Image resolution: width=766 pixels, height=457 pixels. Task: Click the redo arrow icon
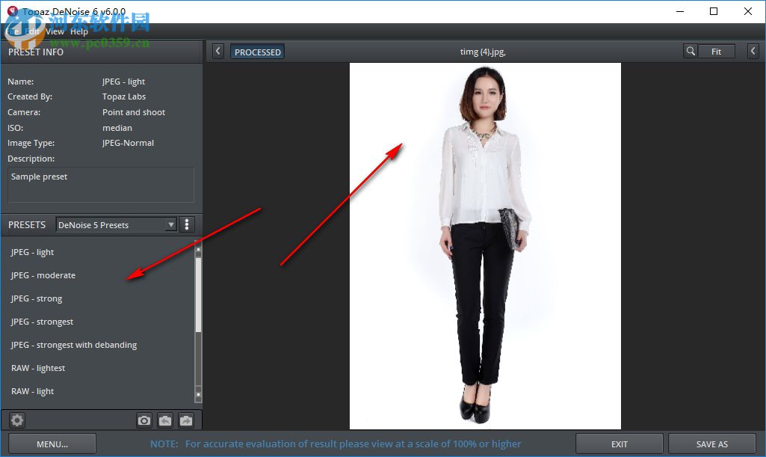coord(186,420)
